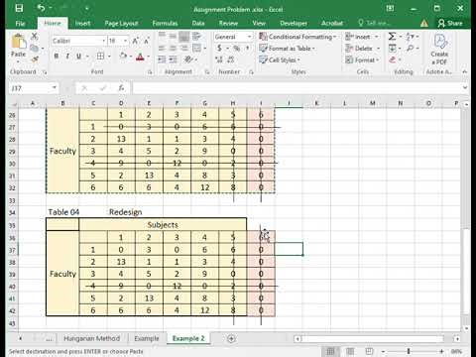The width and height of the screenshot is (476, 357).
Task: Click the Merge & Center icon
Action: pyautogui.click(x=196, y=49)
